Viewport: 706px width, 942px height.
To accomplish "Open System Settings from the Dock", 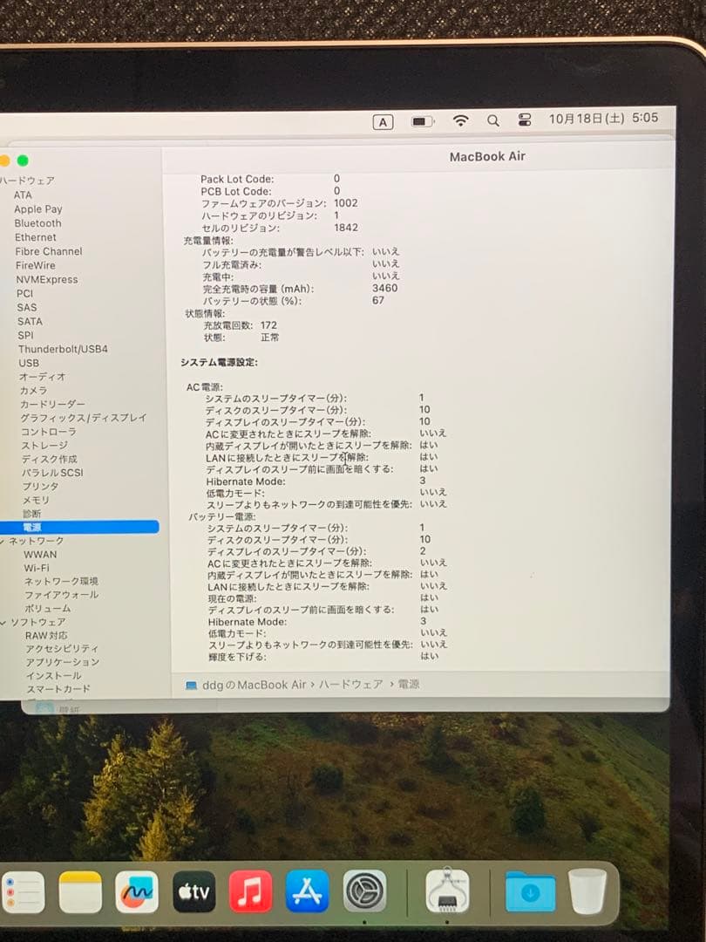I will click(366, 891).
